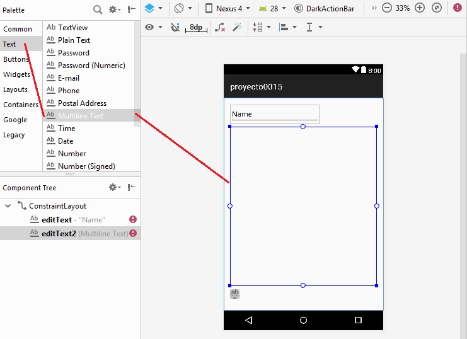Viewport: 467px width, 339px height.
Task: Open the design surface layers icon
Action: (149, 8)
